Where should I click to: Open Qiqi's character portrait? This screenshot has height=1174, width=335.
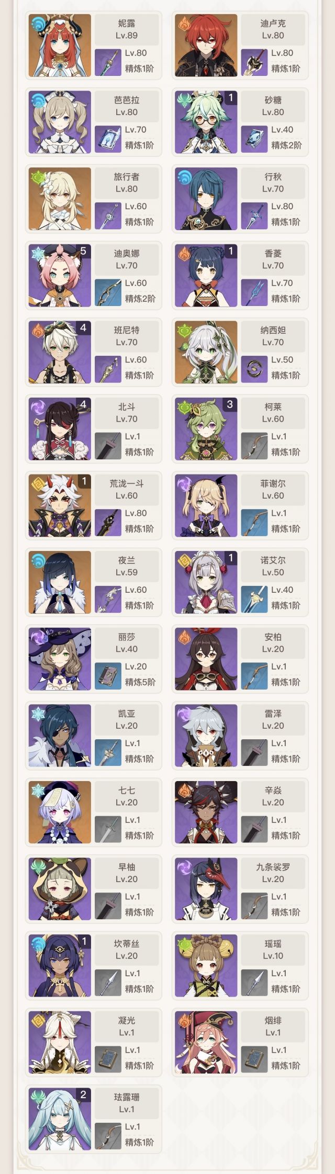60,812
